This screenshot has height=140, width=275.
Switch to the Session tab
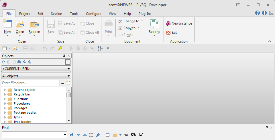coord(56,14)
